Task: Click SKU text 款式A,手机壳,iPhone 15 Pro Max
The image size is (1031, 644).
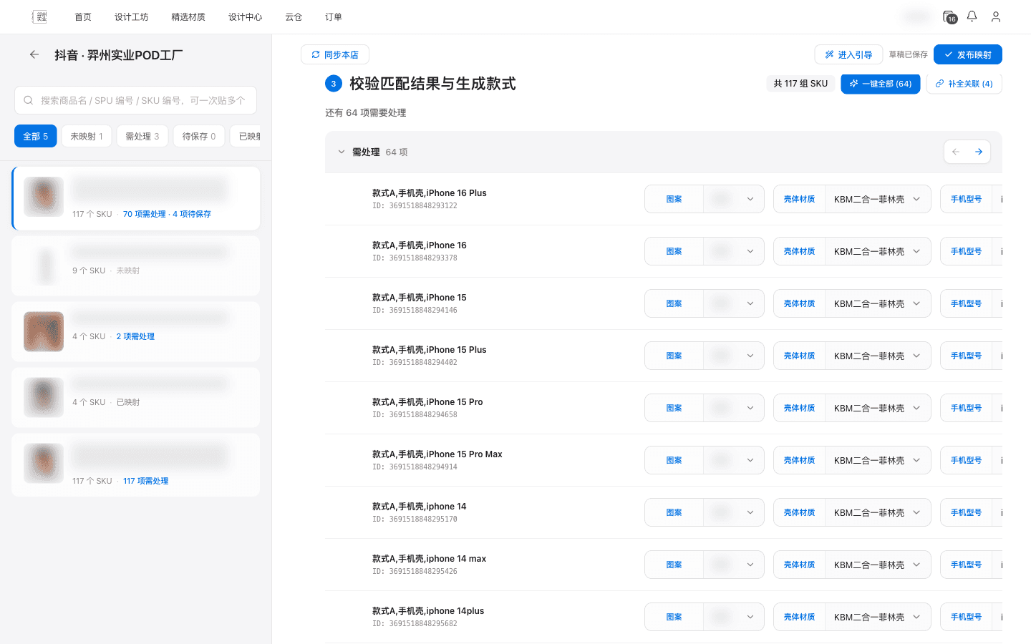Action: click(437, 454)
